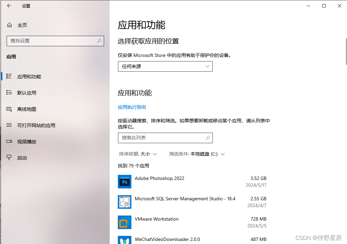The image size is (347, 244).
Task: Select the 启动 startup icon
Action: click(x=9, y=158)
